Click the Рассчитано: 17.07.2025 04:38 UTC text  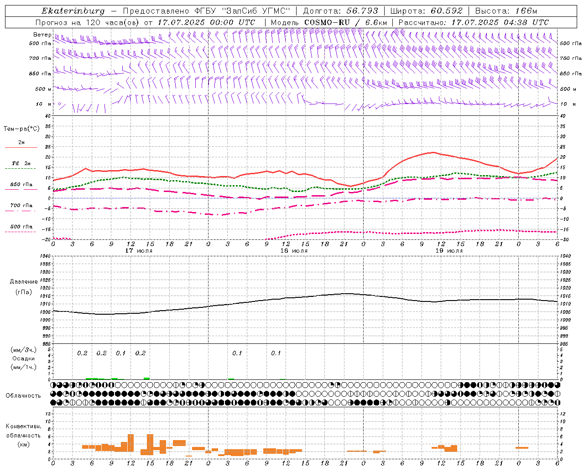point(474,22)
